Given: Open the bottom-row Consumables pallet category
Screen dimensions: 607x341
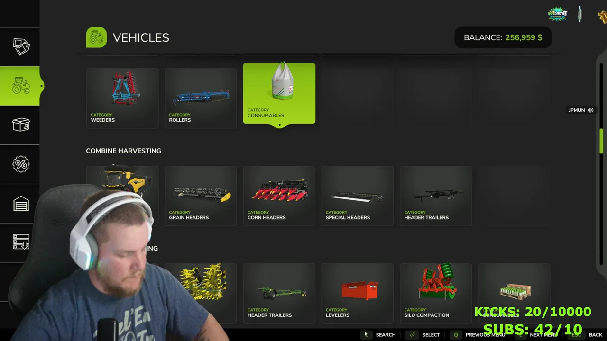Looking at the screenshot, I should (x=514, y=293).
